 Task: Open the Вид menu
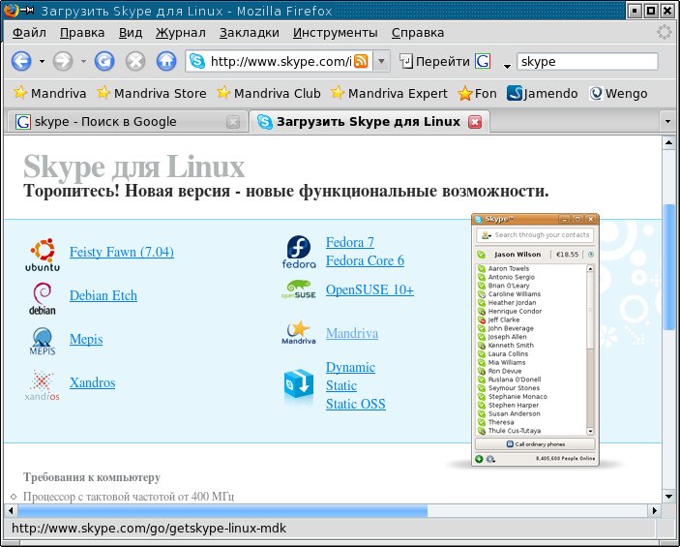131,33
